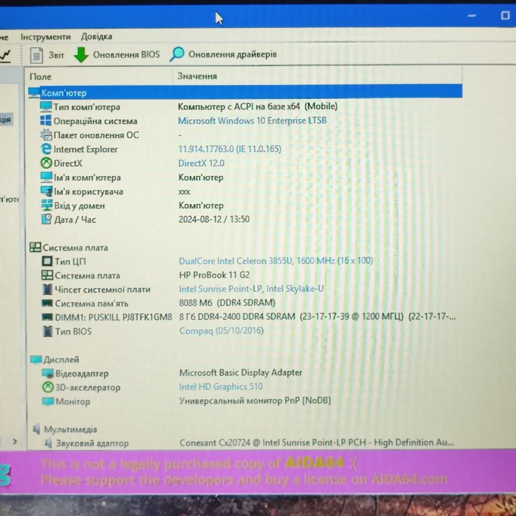Click the Мультимедіа speaker group icon
The height and width of the screenshot is (516, 516).
tap(37, 429)
